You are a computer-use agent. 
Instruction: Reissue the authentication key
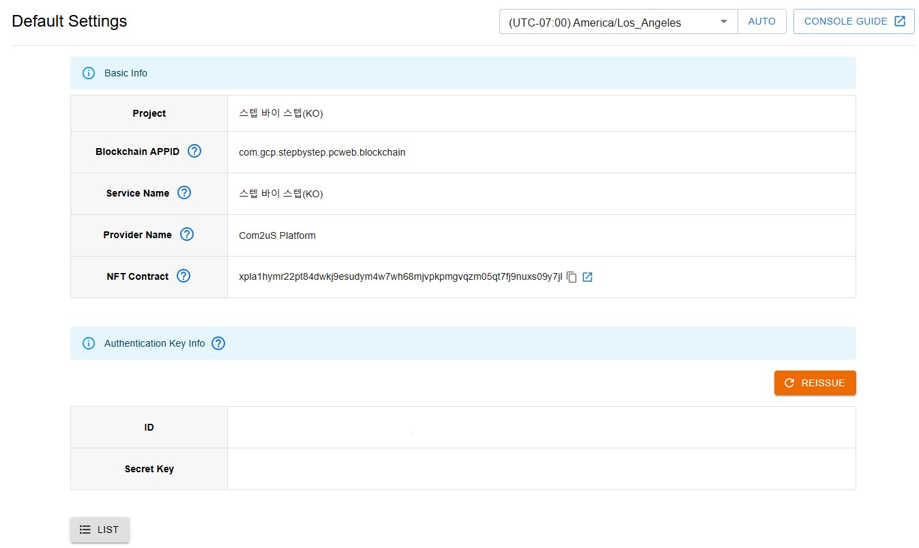815,383
